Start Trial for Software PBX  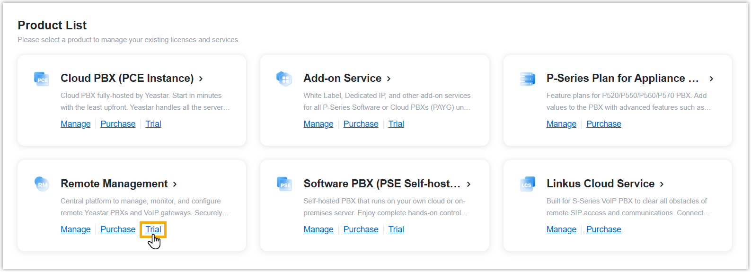(x=396, y=229)
